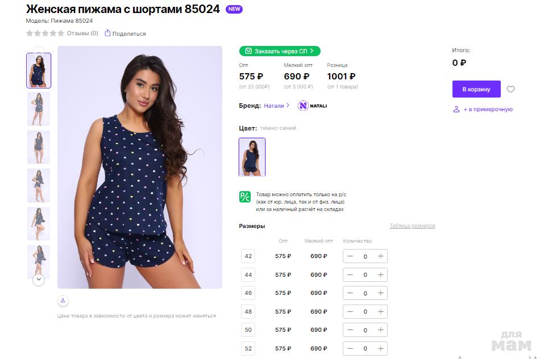Click the wishlist heart icon

(x=510, y=89)
